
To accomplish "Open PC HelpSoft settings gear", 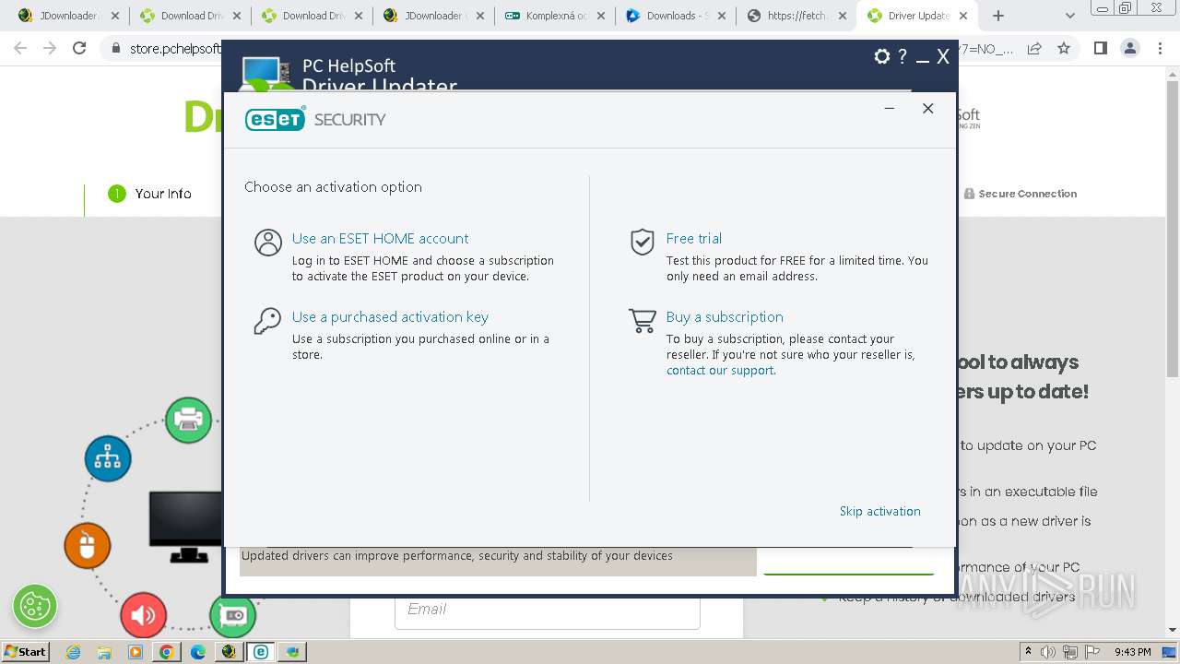I will point(882,56).
